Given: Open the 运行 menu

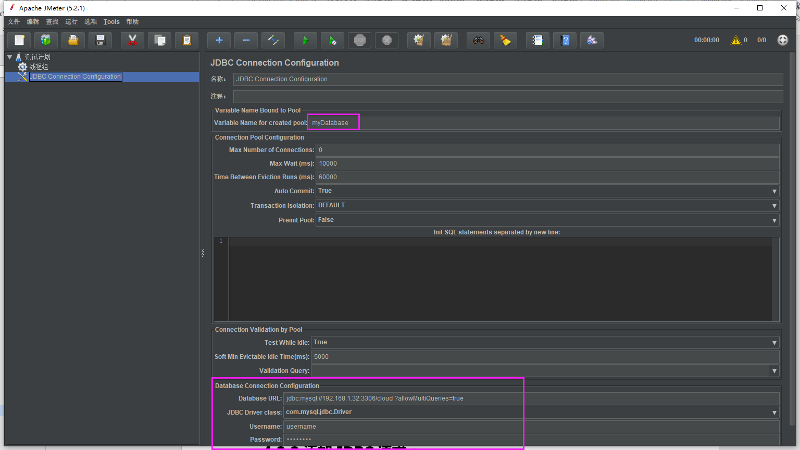Looking at the screenshot, I should pyautogui.click(x=71, y=21).
